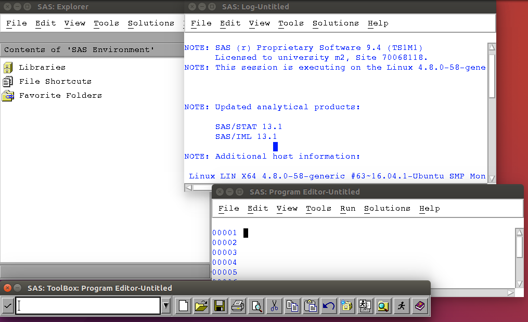Select the Favorite Folders icon in Explorer
Screen dimensions: 528x322
coord(8,96)
